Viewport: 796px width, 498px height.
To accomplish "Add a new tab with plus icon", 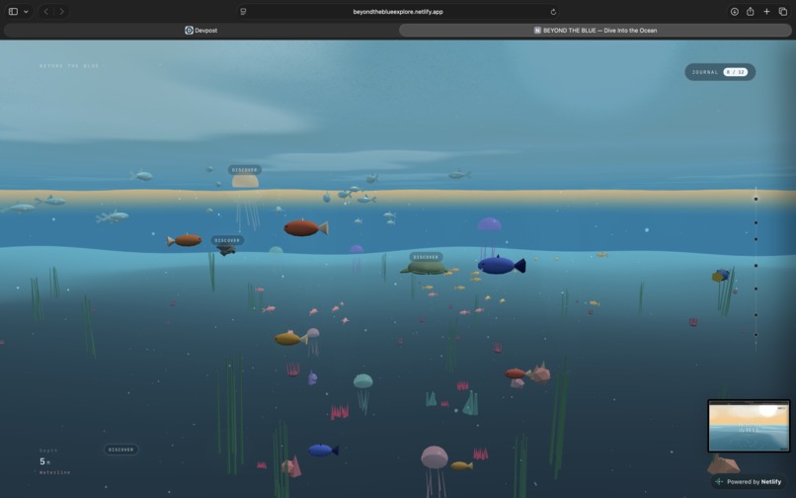I will coord(766,11).
